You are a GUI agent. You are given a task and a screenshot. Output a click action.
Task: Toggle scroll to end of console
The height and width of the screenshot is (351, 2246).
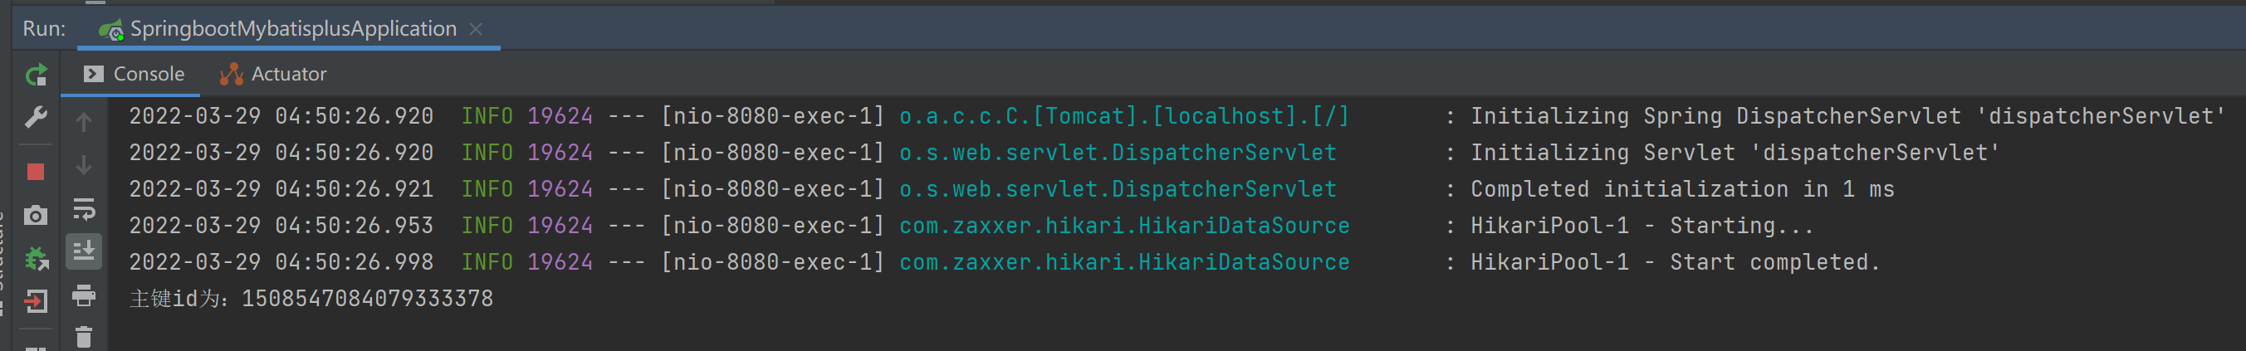tap(84, 251)
